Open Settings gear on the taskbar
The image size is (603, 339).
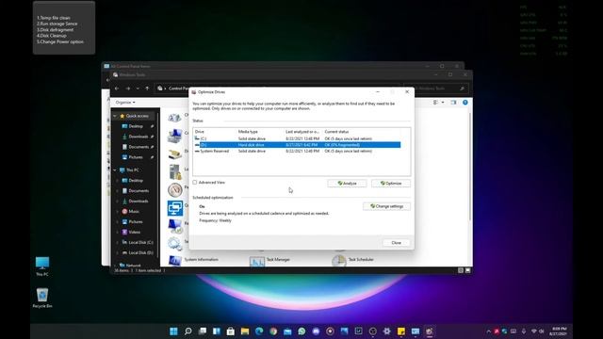pos(387,331)
